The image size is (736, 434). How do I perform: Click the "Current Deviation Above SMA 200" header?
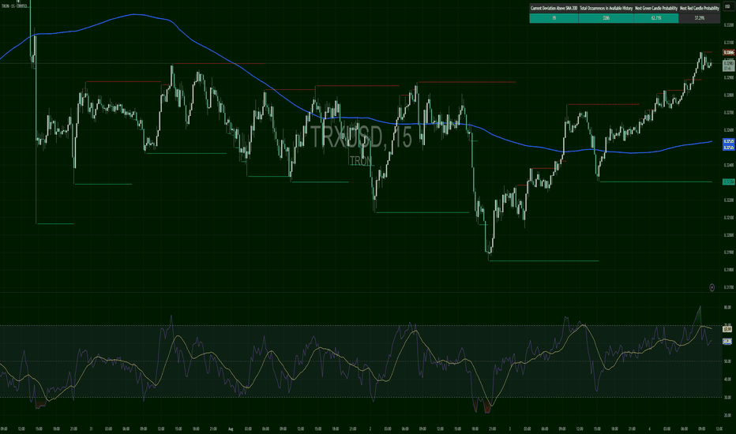tap(554, 8)
